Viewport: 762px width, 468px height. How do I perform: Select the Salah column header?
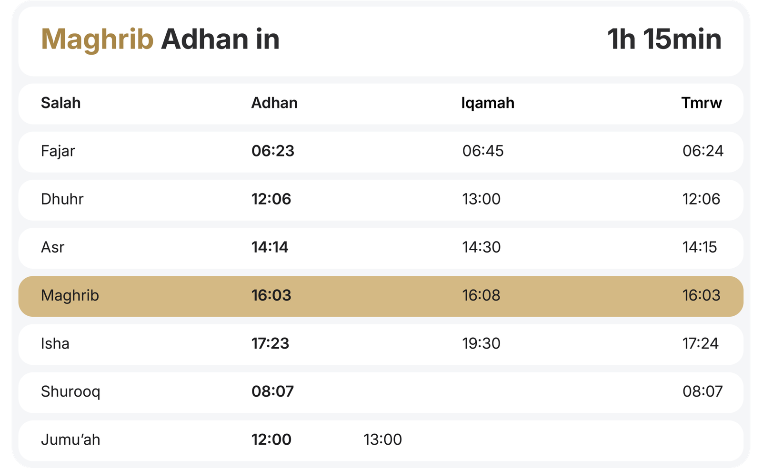click(x=60, y=103)
